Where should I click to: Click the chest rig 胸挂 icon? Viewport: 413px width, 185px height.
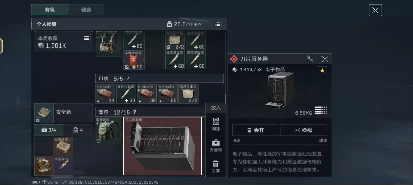tap(216, 124)
